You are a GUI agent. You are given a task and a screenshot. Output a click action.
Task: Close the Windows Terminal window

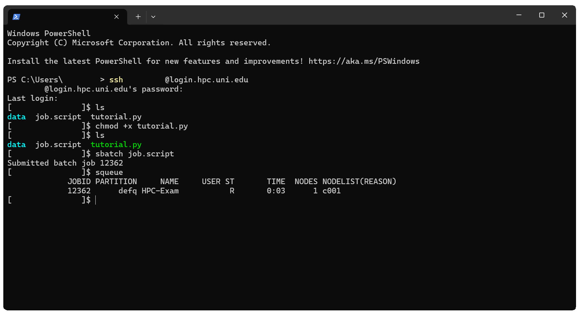pyautogui.click(x=564, y=15)
